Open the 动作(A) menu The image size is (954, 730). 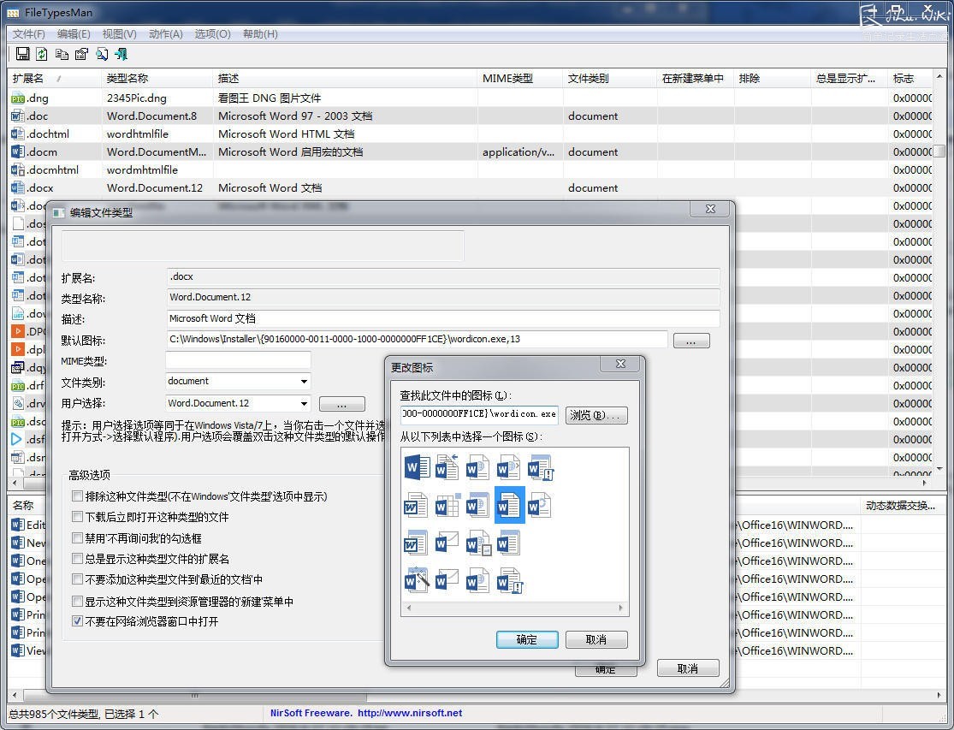[165, 34]
